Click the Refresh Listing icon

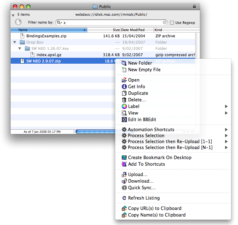[x=124, y=198]
